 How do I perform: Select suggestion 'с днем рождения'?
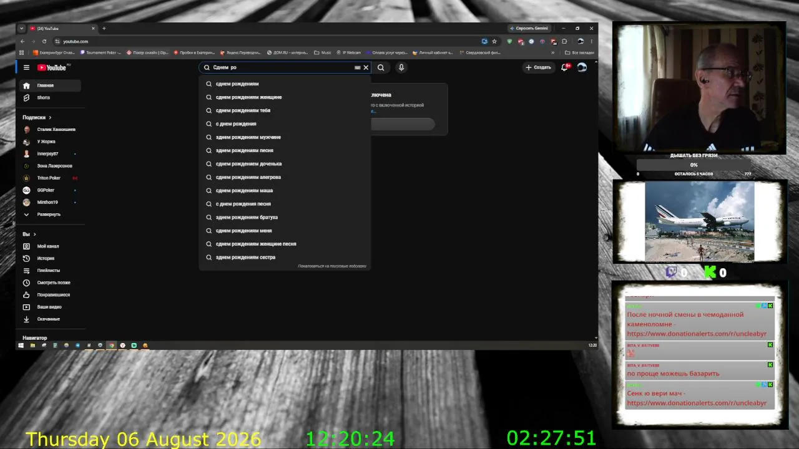coord(285,123)
